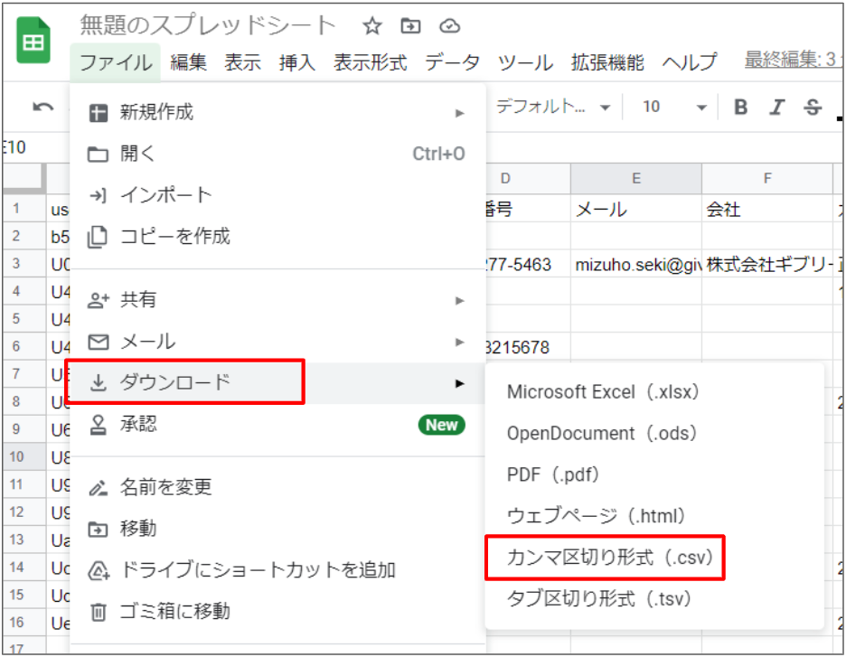Screen dimensions: 846x657
Task: Choose カンマ区切り形式 (.csv) download option
Action: click(605, 558)
